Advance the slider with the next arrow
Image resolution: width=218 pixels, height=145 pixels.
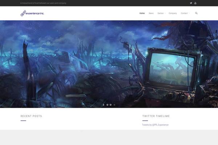[x=104, y=105]
